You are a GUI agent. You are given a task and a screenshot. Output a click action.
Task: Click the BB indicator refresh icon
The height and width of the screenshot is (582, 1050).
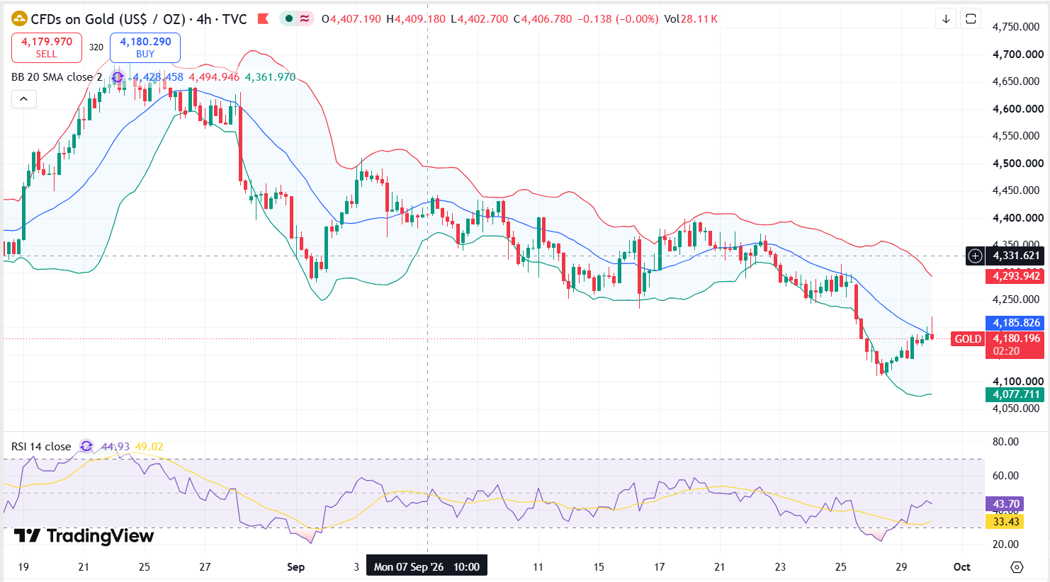click(x=118, y=77)
